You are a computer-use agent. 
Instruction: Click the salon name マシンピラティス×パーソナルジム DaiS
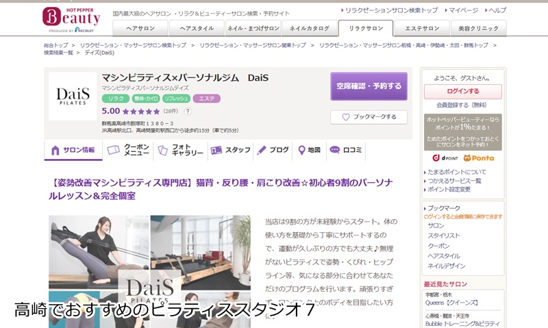click(185, 77)
